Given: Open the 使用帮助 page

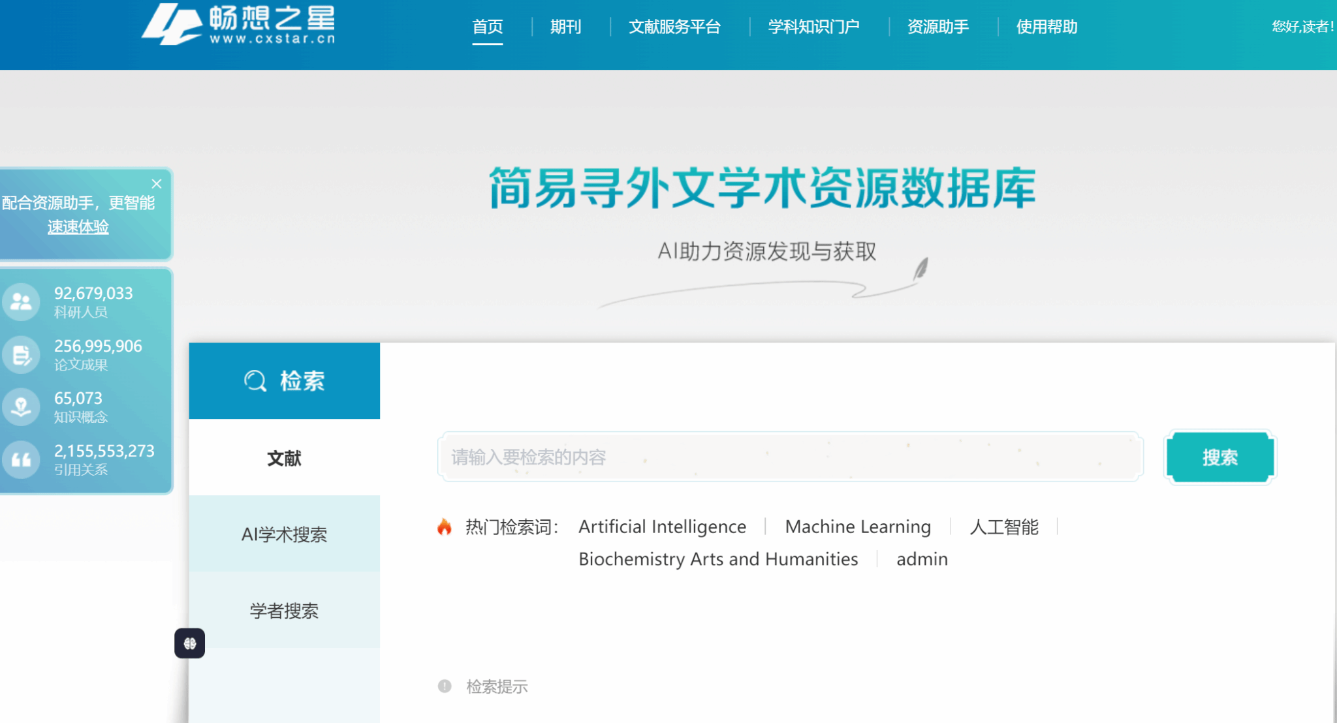Looking at the screenshot, I should [x=1046, y=27].
